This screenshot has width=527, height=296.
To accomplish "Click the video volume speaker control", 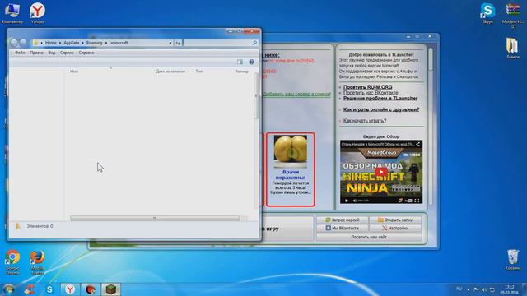I will [354, 201].
